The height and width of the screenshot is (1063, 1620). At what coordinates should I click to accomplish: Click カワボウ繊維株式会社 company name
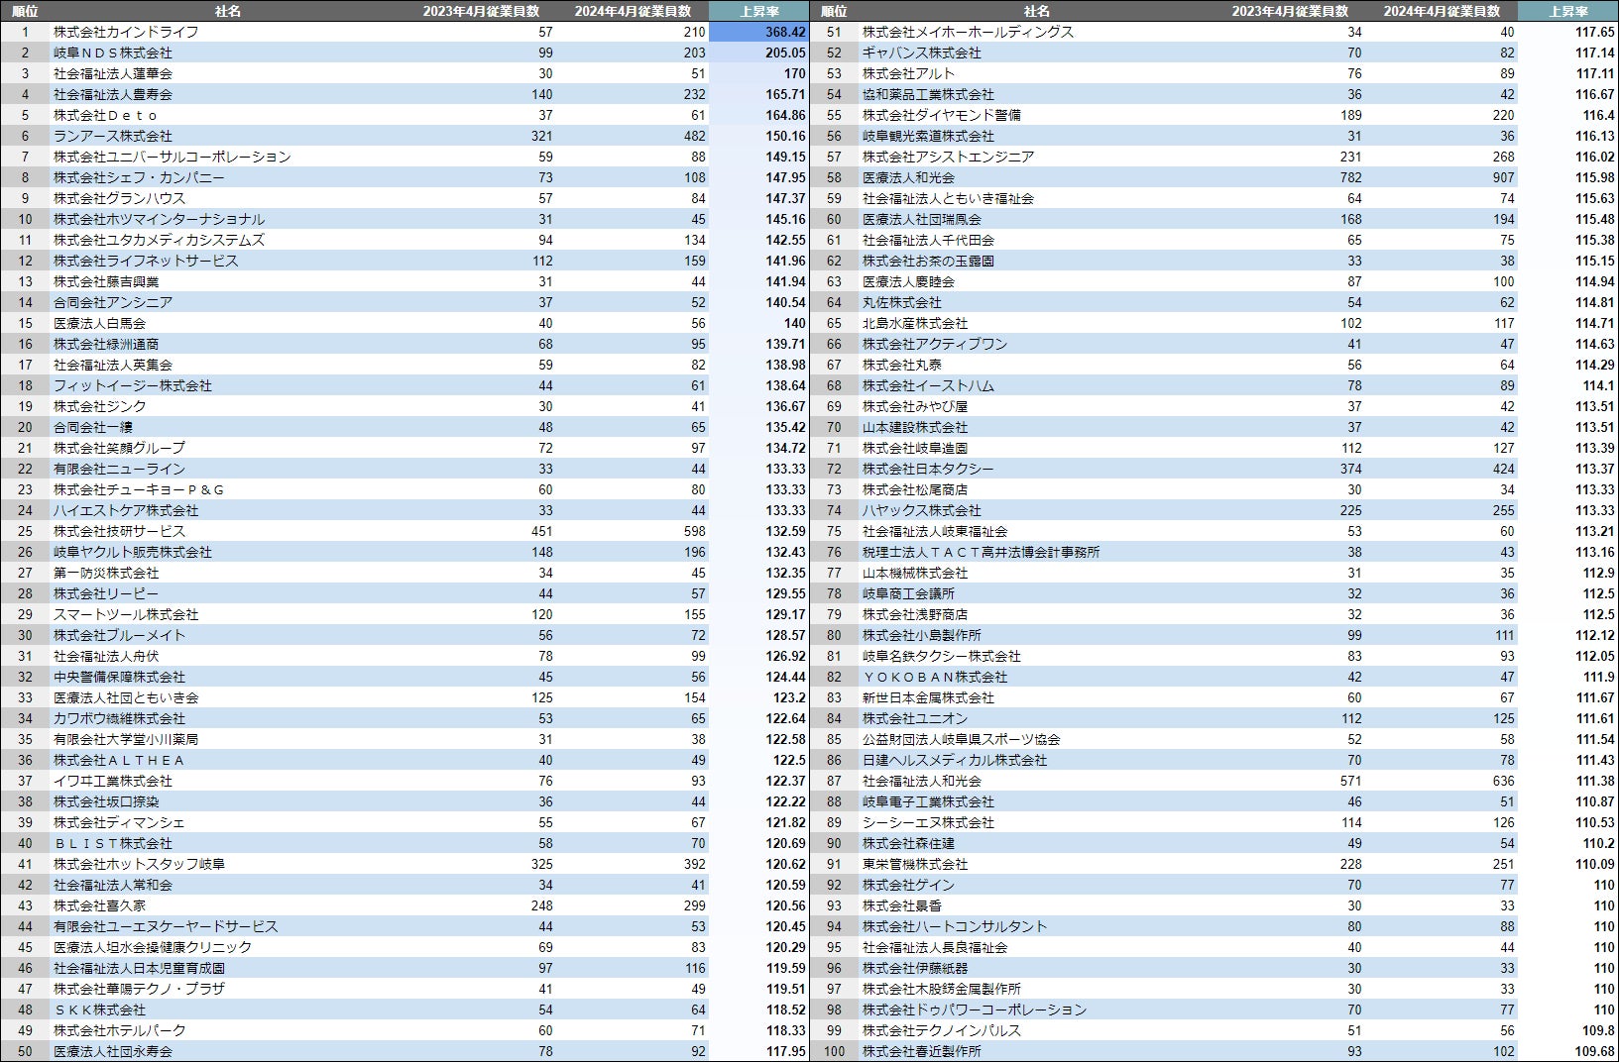pos(119,718)
